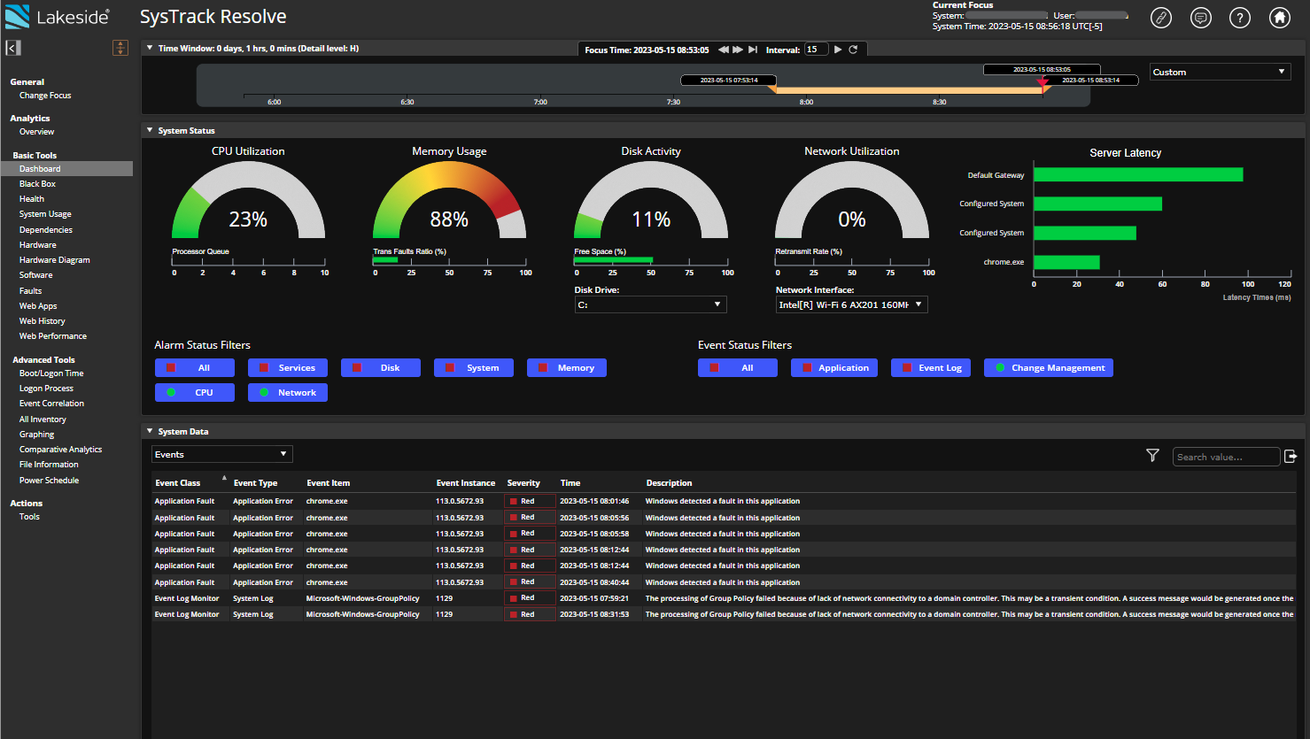Image resolution: width=1310 pixels, height=739 pixels.
Task: Open Web Performance in the sidebar
Action: [x=53, y=336]
